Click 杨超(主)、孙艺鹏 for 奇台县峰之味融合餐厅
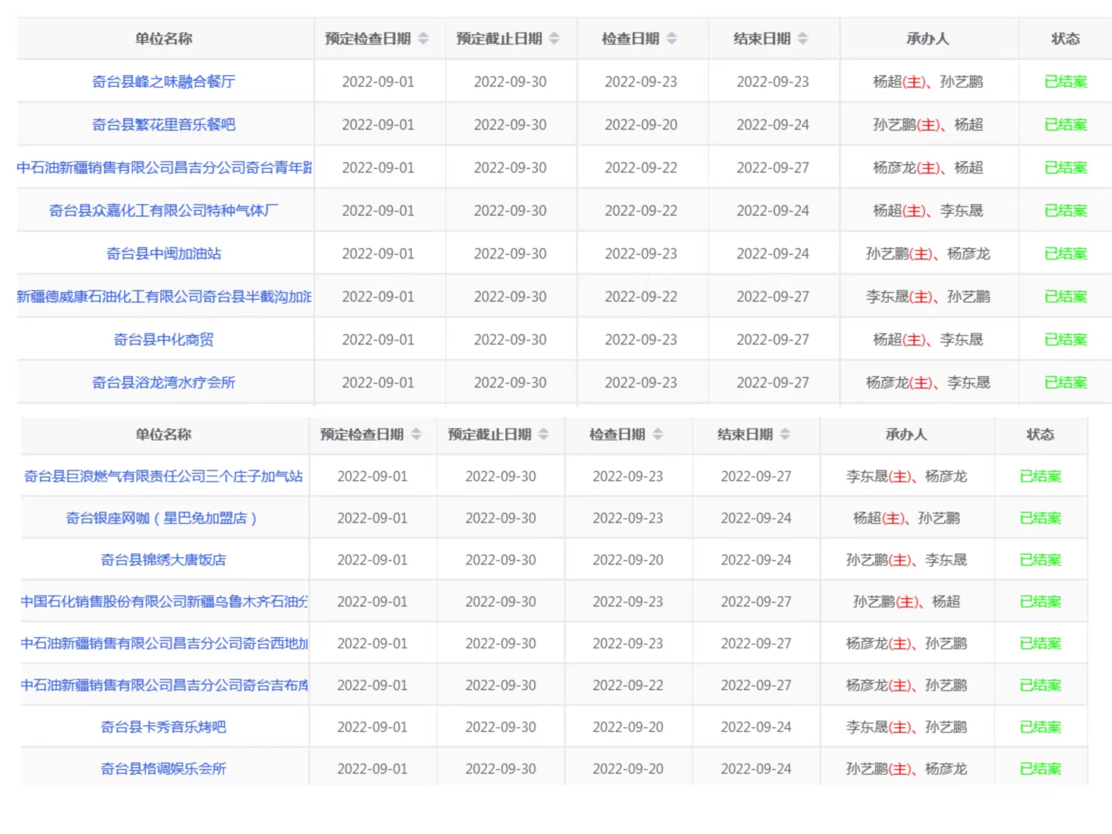The width and height of the screenshot is (1112, 834). 928,81
